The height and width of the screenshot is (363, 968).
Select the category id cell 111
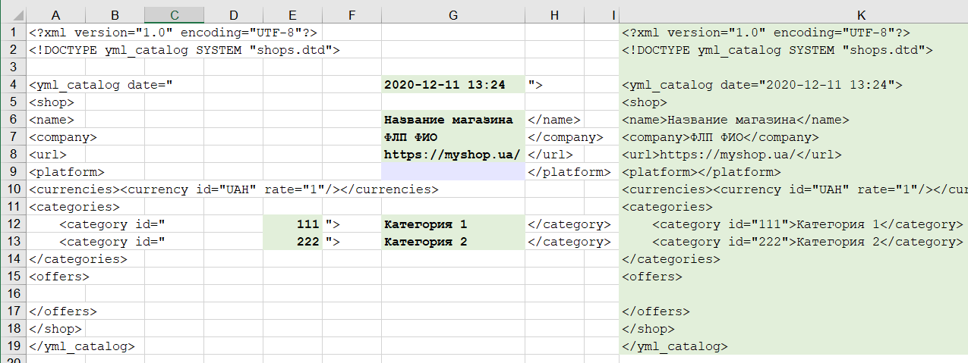pos(292,224)
